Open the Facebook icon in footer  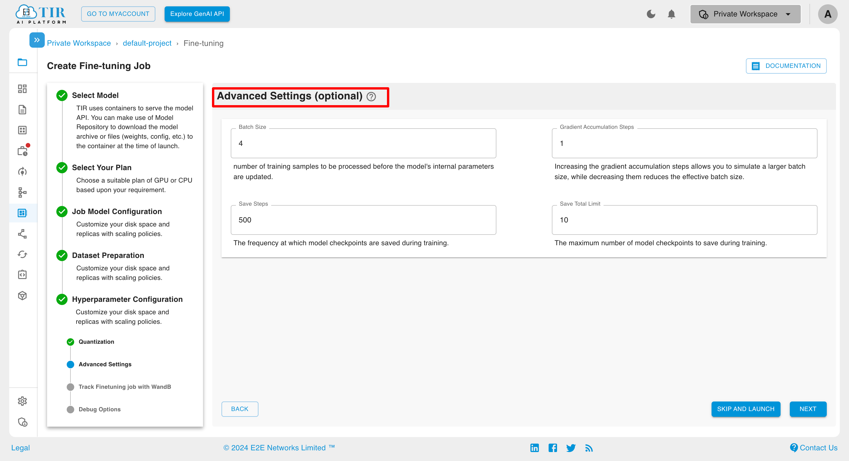[553, 447]
